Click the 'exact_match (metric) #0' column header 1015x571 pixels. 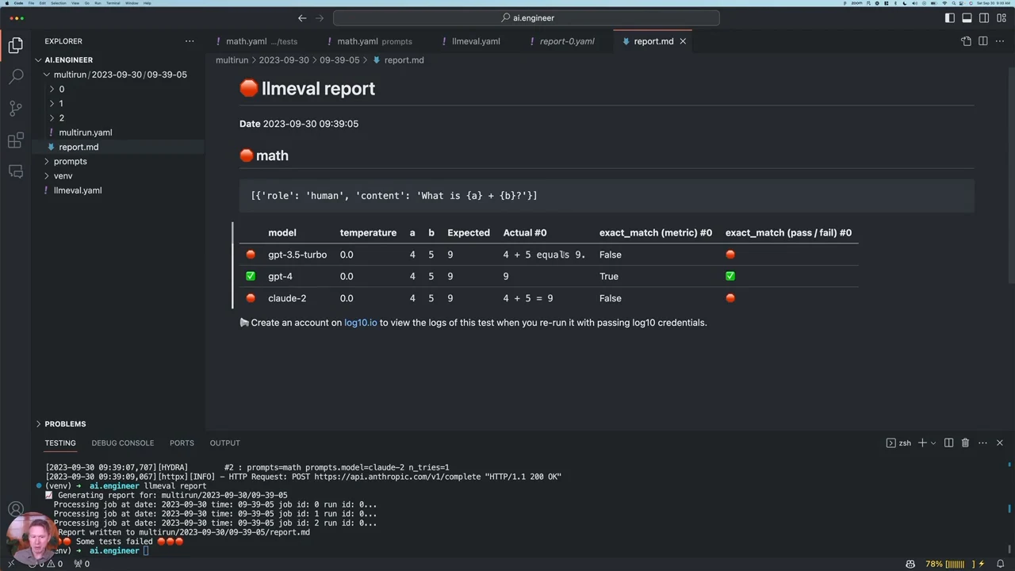click(656, 232)
